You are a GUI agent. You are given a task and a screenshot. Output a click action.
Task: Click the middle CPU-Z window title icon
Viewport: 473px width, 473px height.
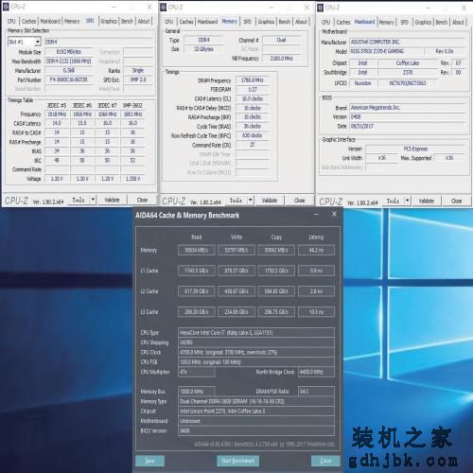pos(163,7)
